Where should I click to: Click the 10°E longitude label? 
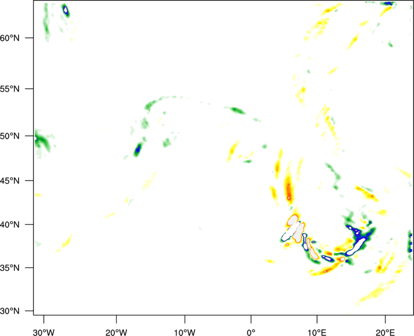point(317,332)
